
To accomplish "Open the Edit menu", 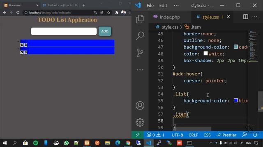I will point(163,5).
